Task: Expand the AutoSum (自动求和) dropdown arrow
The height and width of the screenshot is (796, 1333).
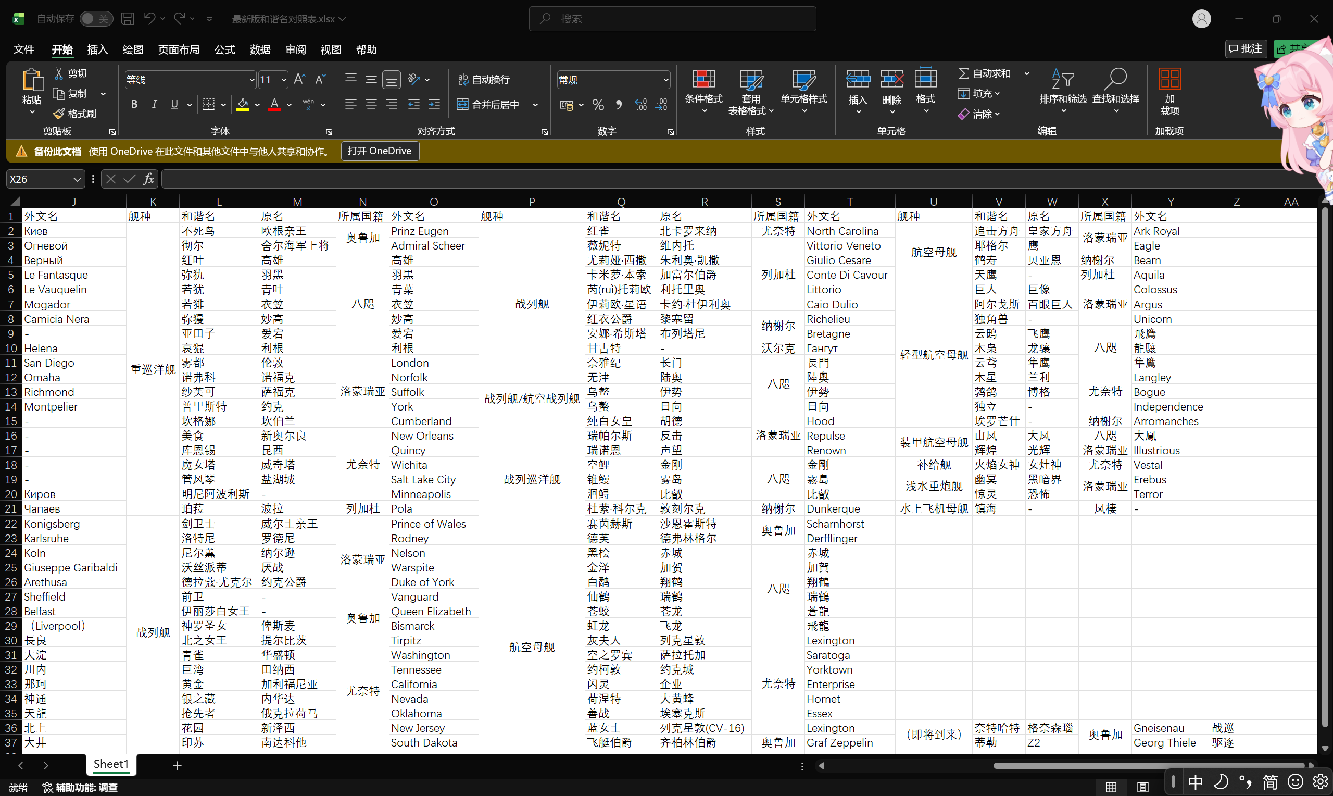Action: [x=1027, y=73]
